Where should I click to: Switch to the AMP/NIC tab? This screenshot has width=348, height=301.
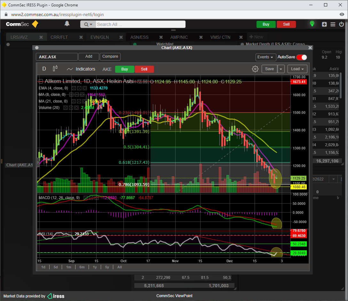179,37
